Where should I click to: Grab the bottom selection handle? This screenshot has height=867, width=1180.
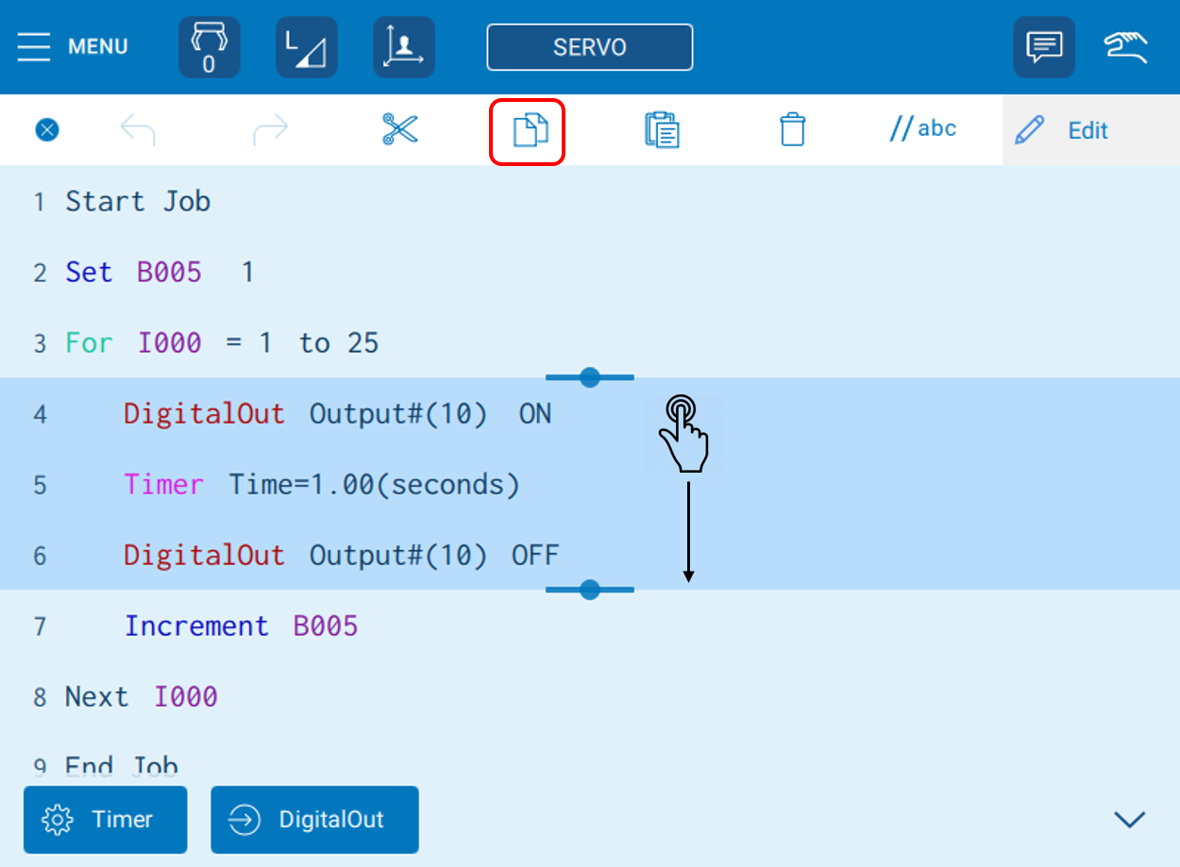pyautogui.click(x=590, y=590)
